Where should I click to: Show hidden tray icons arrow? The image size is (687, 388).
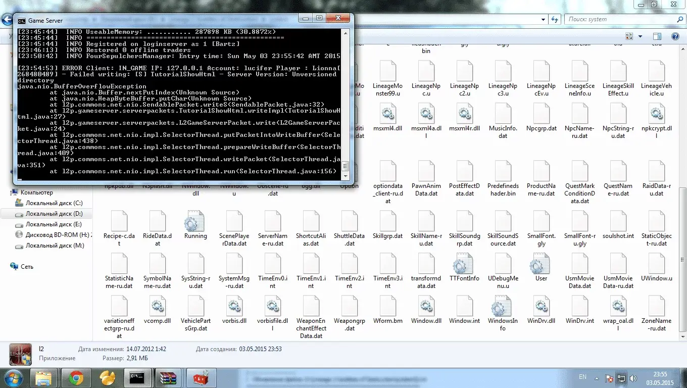coord(597,378)
